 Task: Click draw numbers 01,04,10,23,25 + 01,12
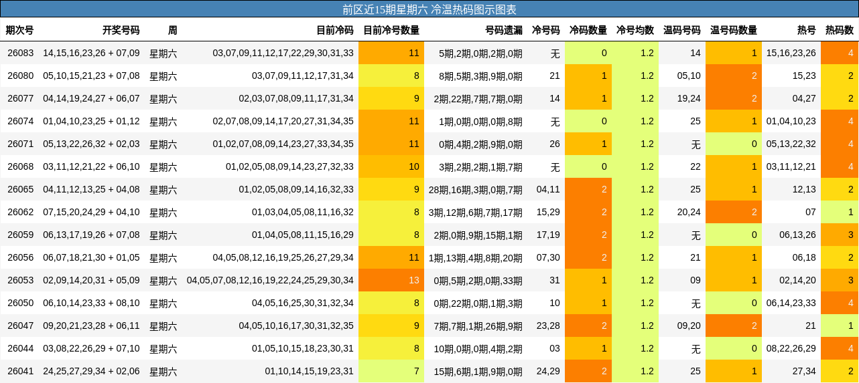click(x=91, y=121)
